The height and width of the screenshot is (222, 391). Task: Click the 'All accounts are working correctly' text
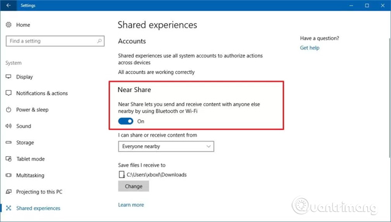tap(156, 72)
